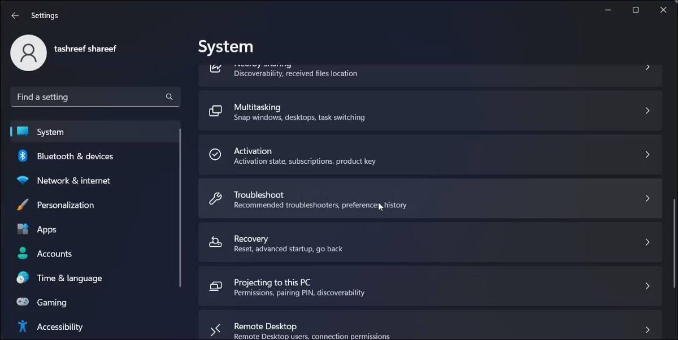Image resolution: width=678 pixels, height=340 pixels.
Task: Click the Apps grid icon
Action: (x=21, y=229)
